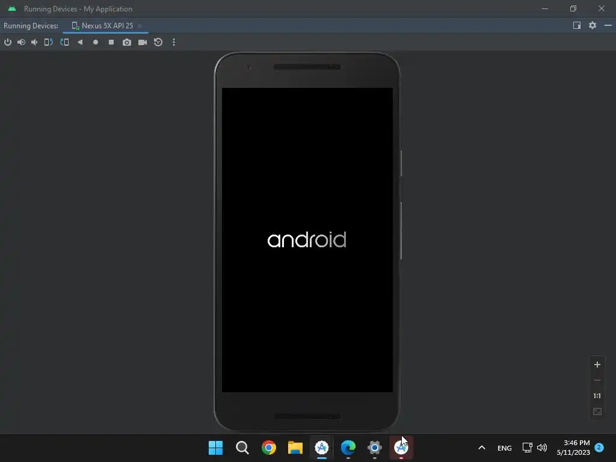Zoom in on the emulator with plus
Viewport: 616px width, 462px height.
click(597, 365)
